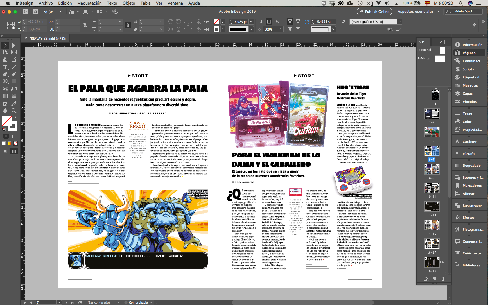Open page number selector dropdown at bottom
The height and width of the screenshot is (305, 488).
(59, 302)
